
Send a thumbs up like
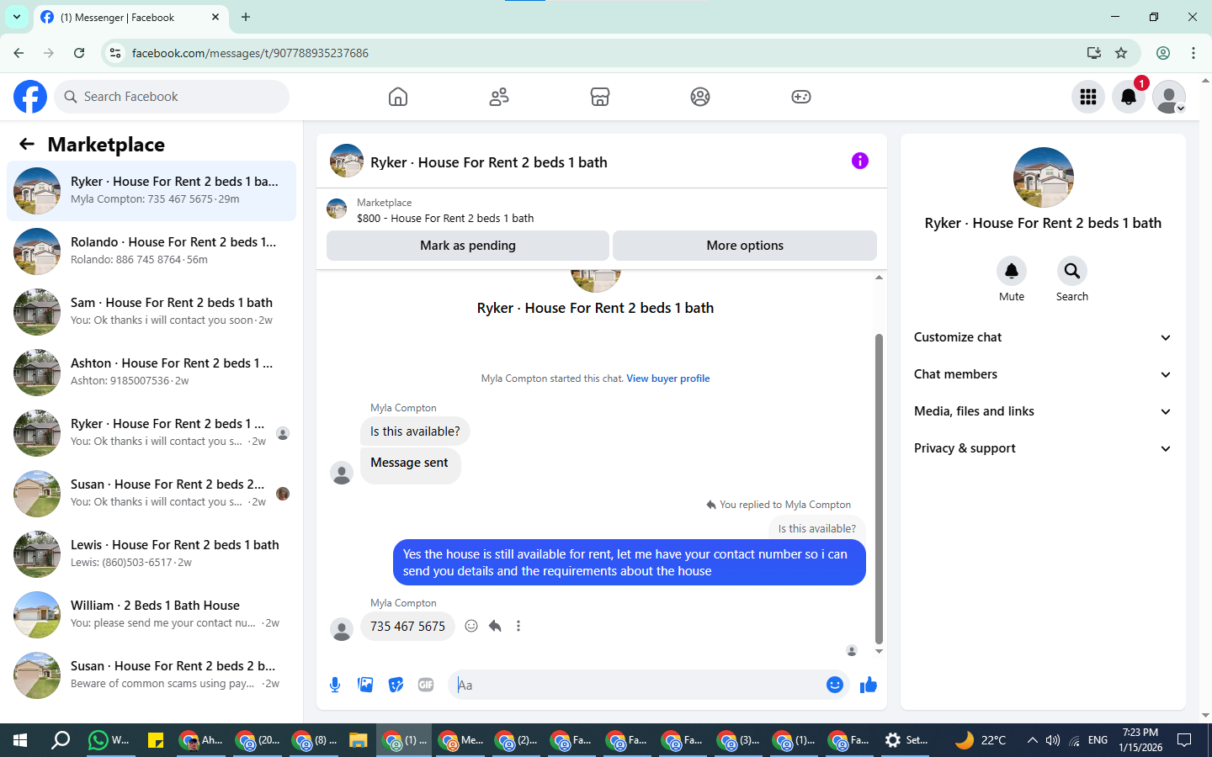coord(869,685)
